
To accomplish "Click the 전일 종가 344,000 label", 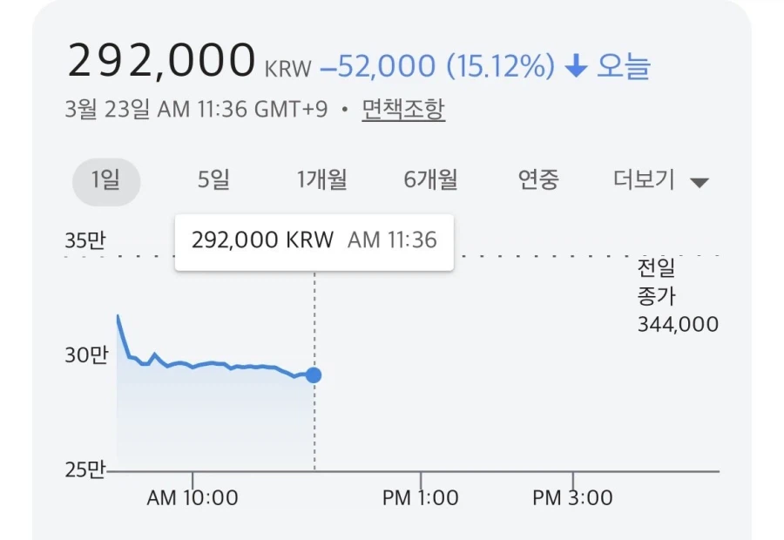I will pos(678,295).
